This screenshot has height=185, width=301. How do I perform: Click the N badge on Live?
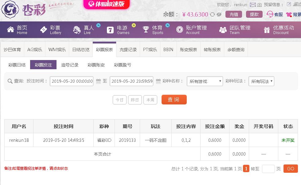click(x=99, y=25)
